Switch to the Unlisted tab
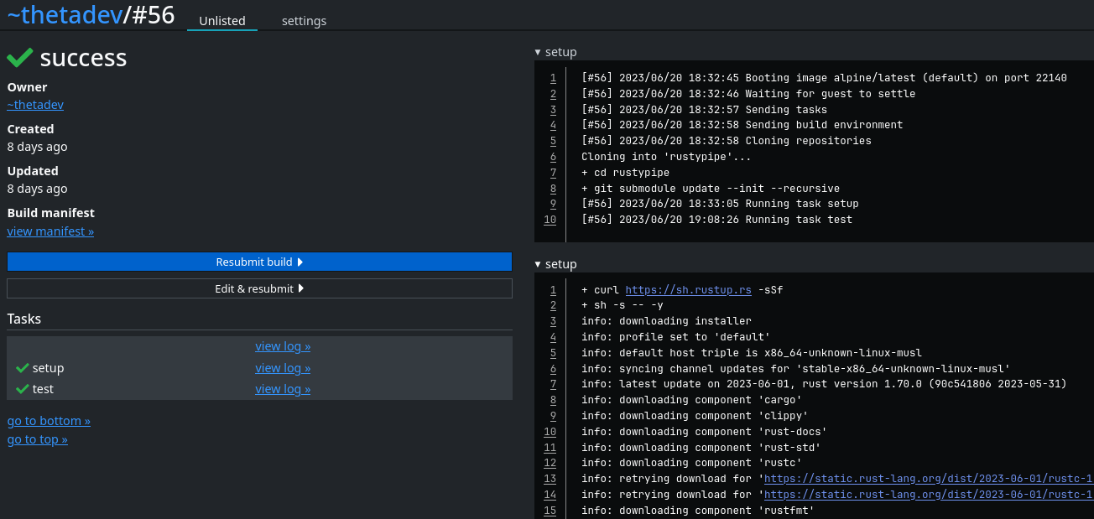 pyautogui.click(x=221, y=21)
